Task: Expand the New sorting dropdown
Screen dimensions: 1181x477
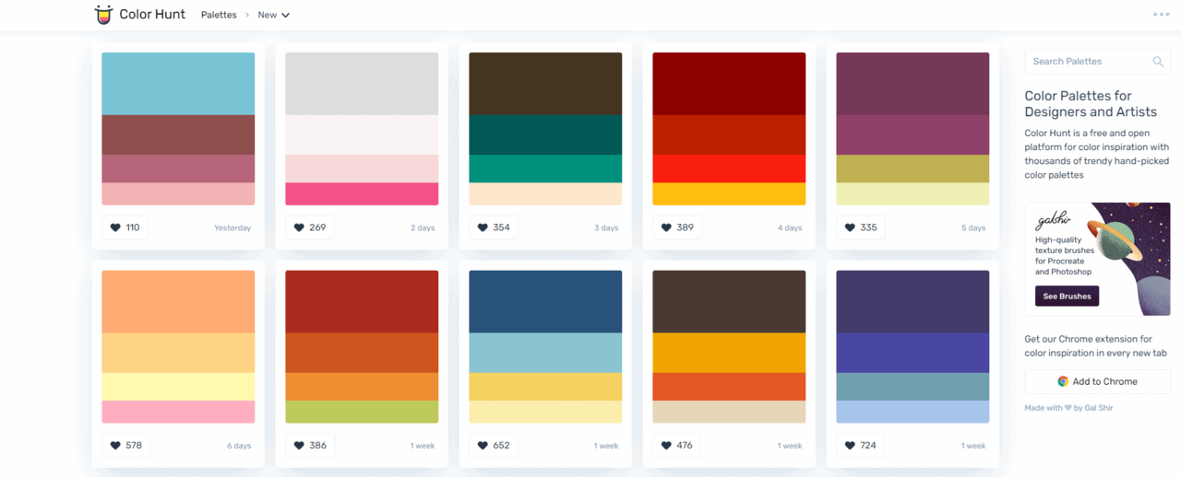Action: click(274, 15)
